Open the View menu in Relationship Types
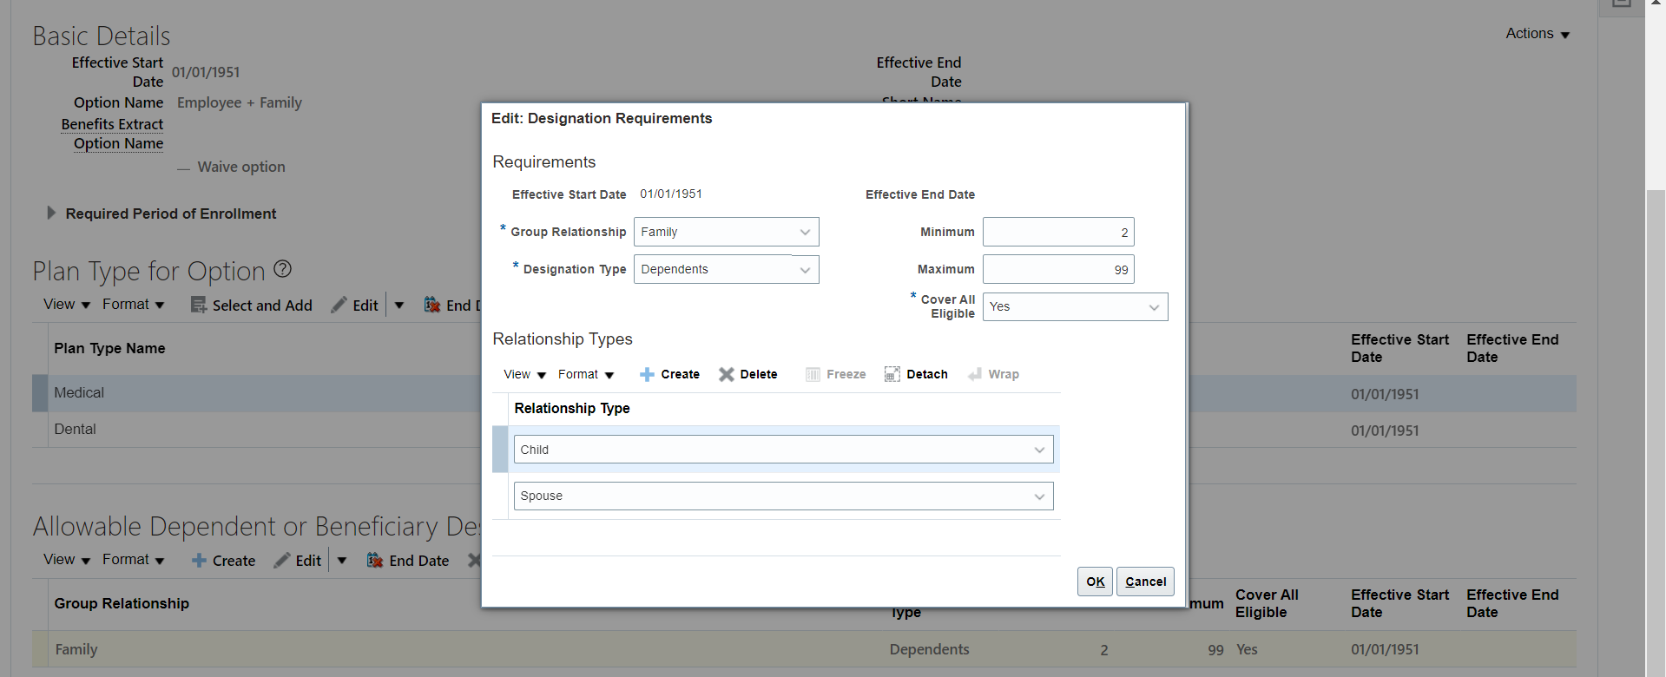This screenshot has height=677, width=1666. [524, 375]
